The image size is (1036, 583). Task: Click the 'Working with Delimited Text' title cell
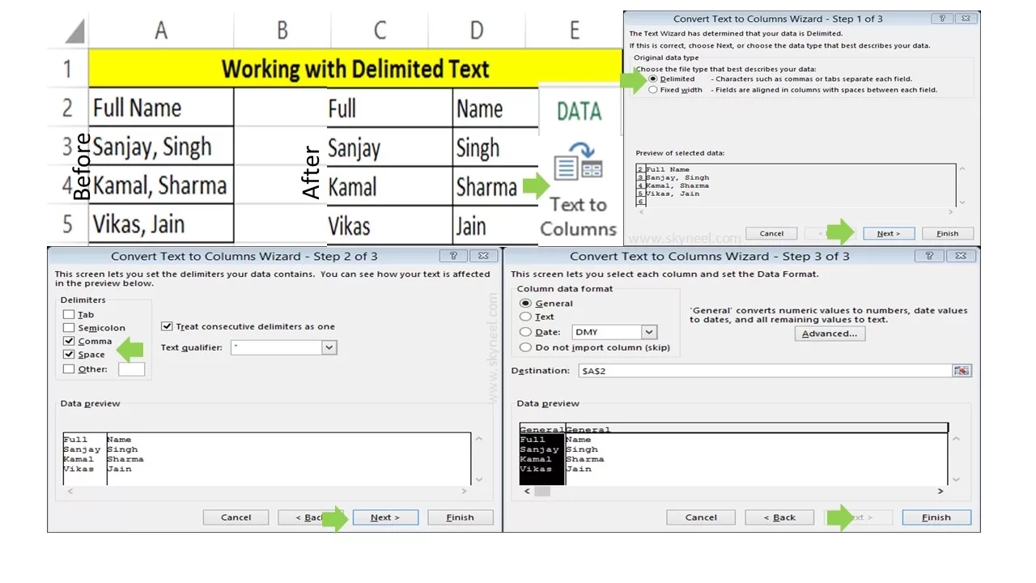[355, 69]
